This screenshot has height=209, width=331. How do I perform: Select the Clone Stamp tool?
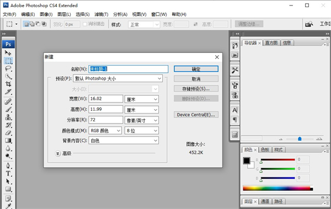8,117
